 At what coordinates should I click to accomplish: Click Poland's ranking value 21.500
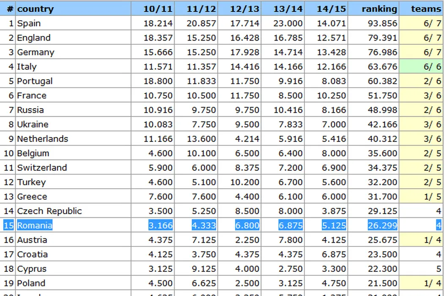click(382, 283)
